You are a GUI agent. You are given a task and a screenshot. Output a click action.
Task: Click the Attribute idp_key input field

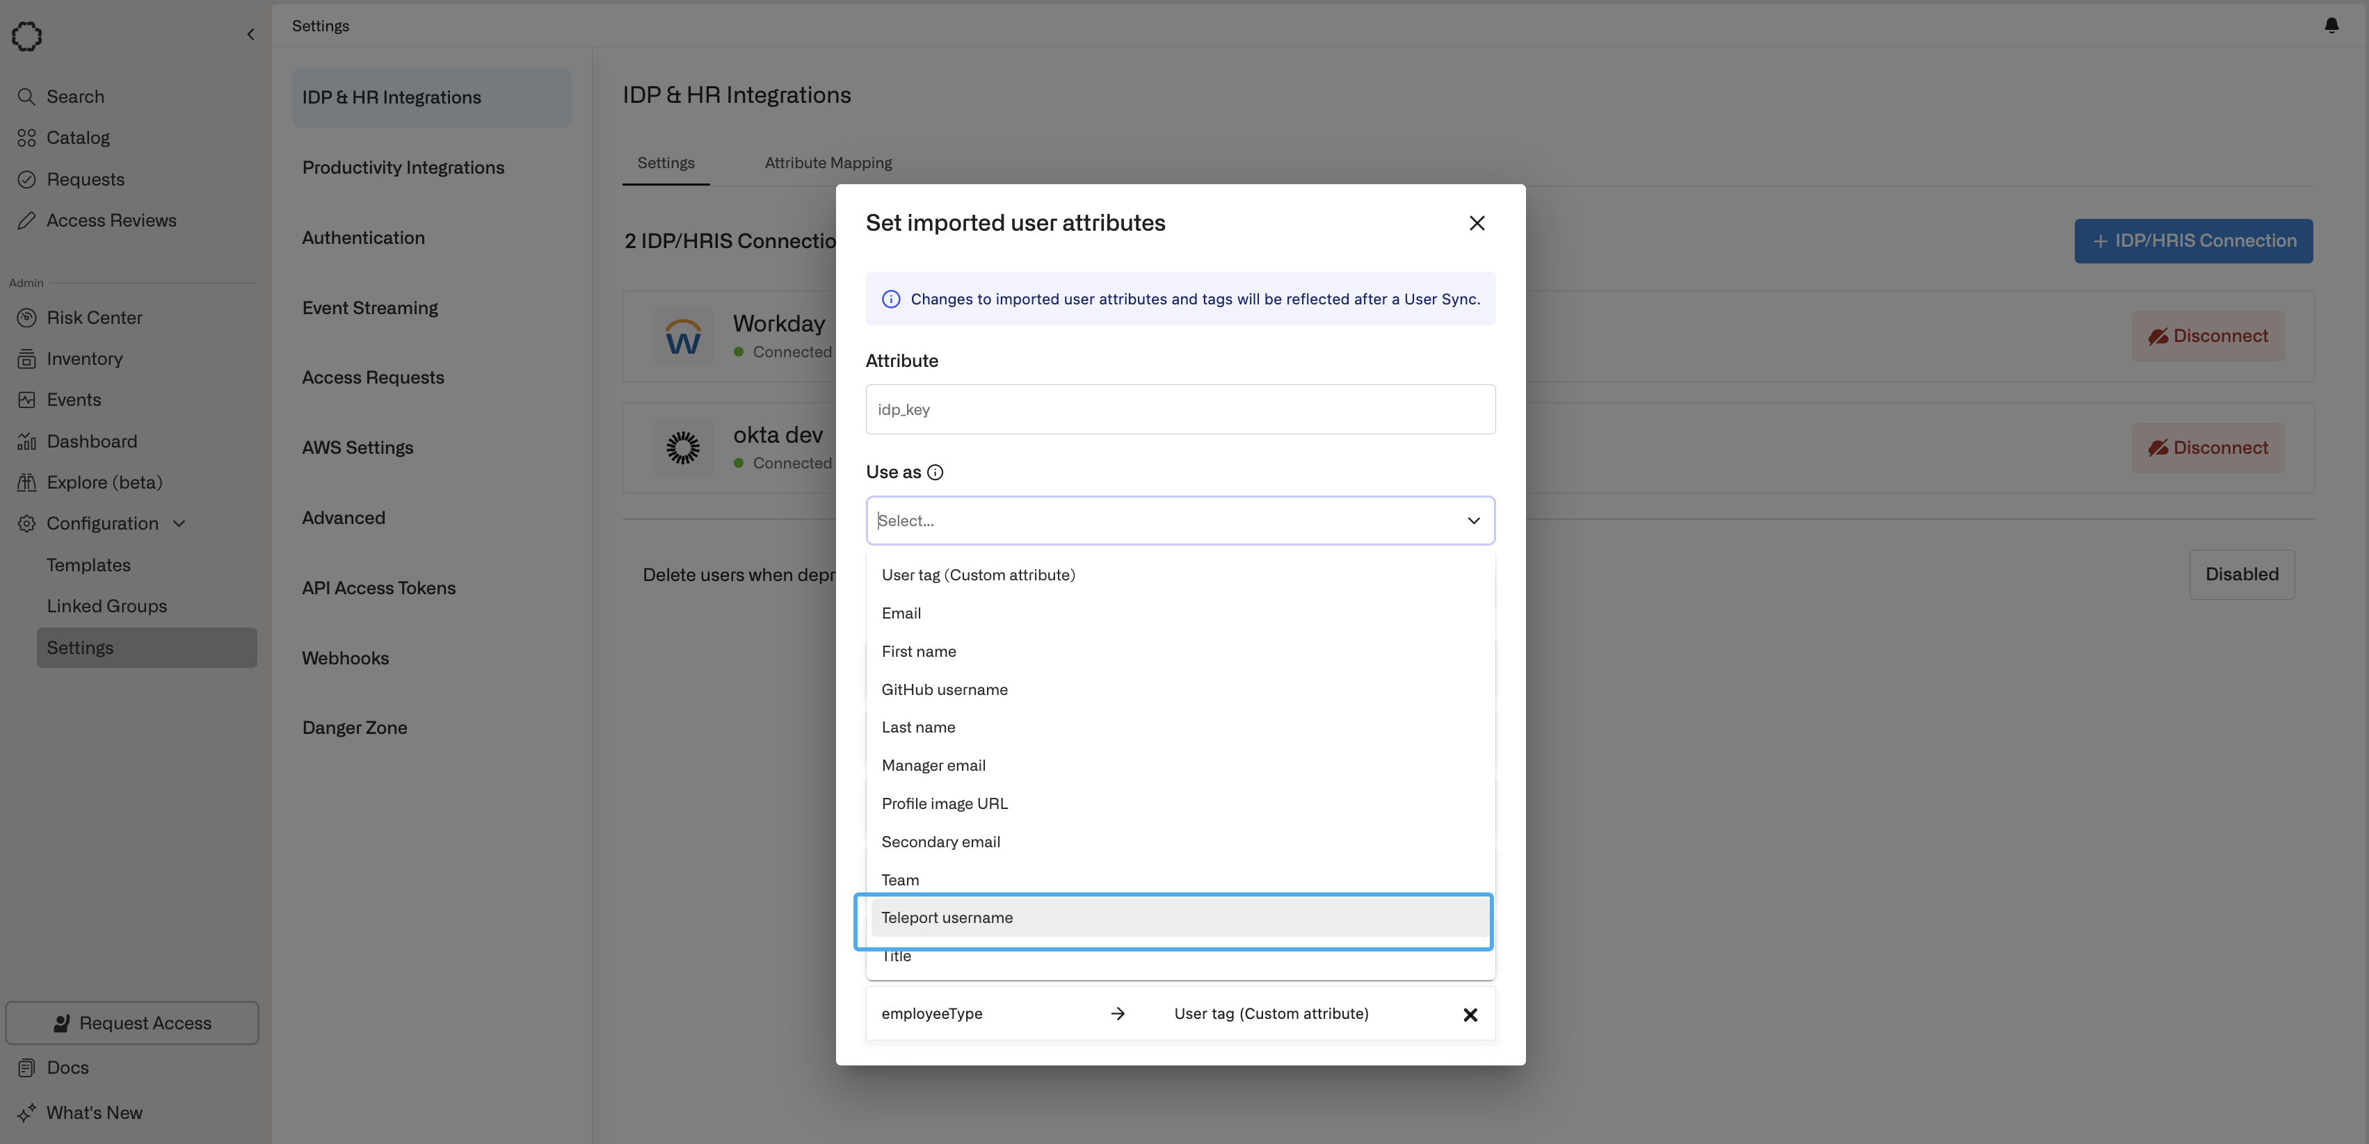(x=1179, y=410)
